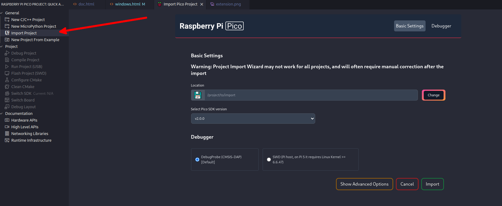
Task: Click the Raspberry Pi Pico logo title
Action: point(212,26)
